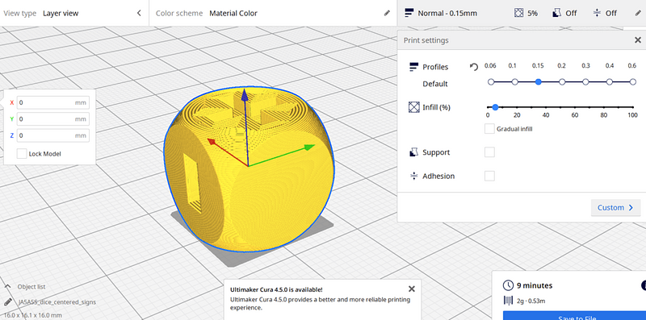Click the material spool usage icon
The height and width of the screenshot is (320, 646).
(508, 301)
